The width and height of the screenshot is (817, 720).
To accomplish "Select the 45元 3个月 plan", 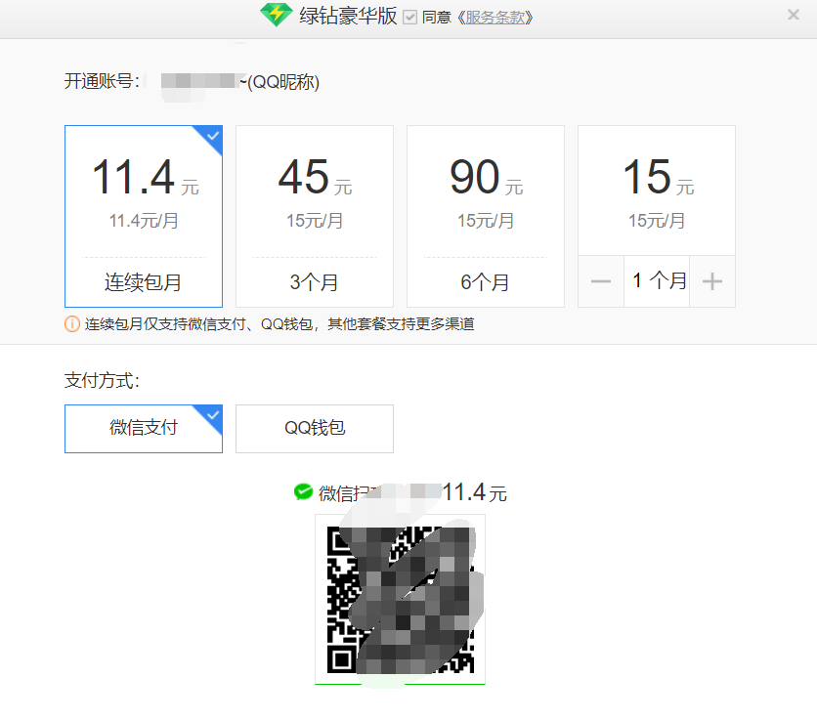I will click(314, 216).
